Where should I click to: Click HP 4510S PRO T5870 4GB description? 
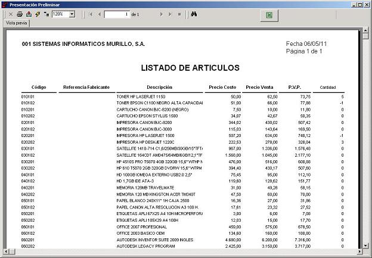[x=159, y=161]
